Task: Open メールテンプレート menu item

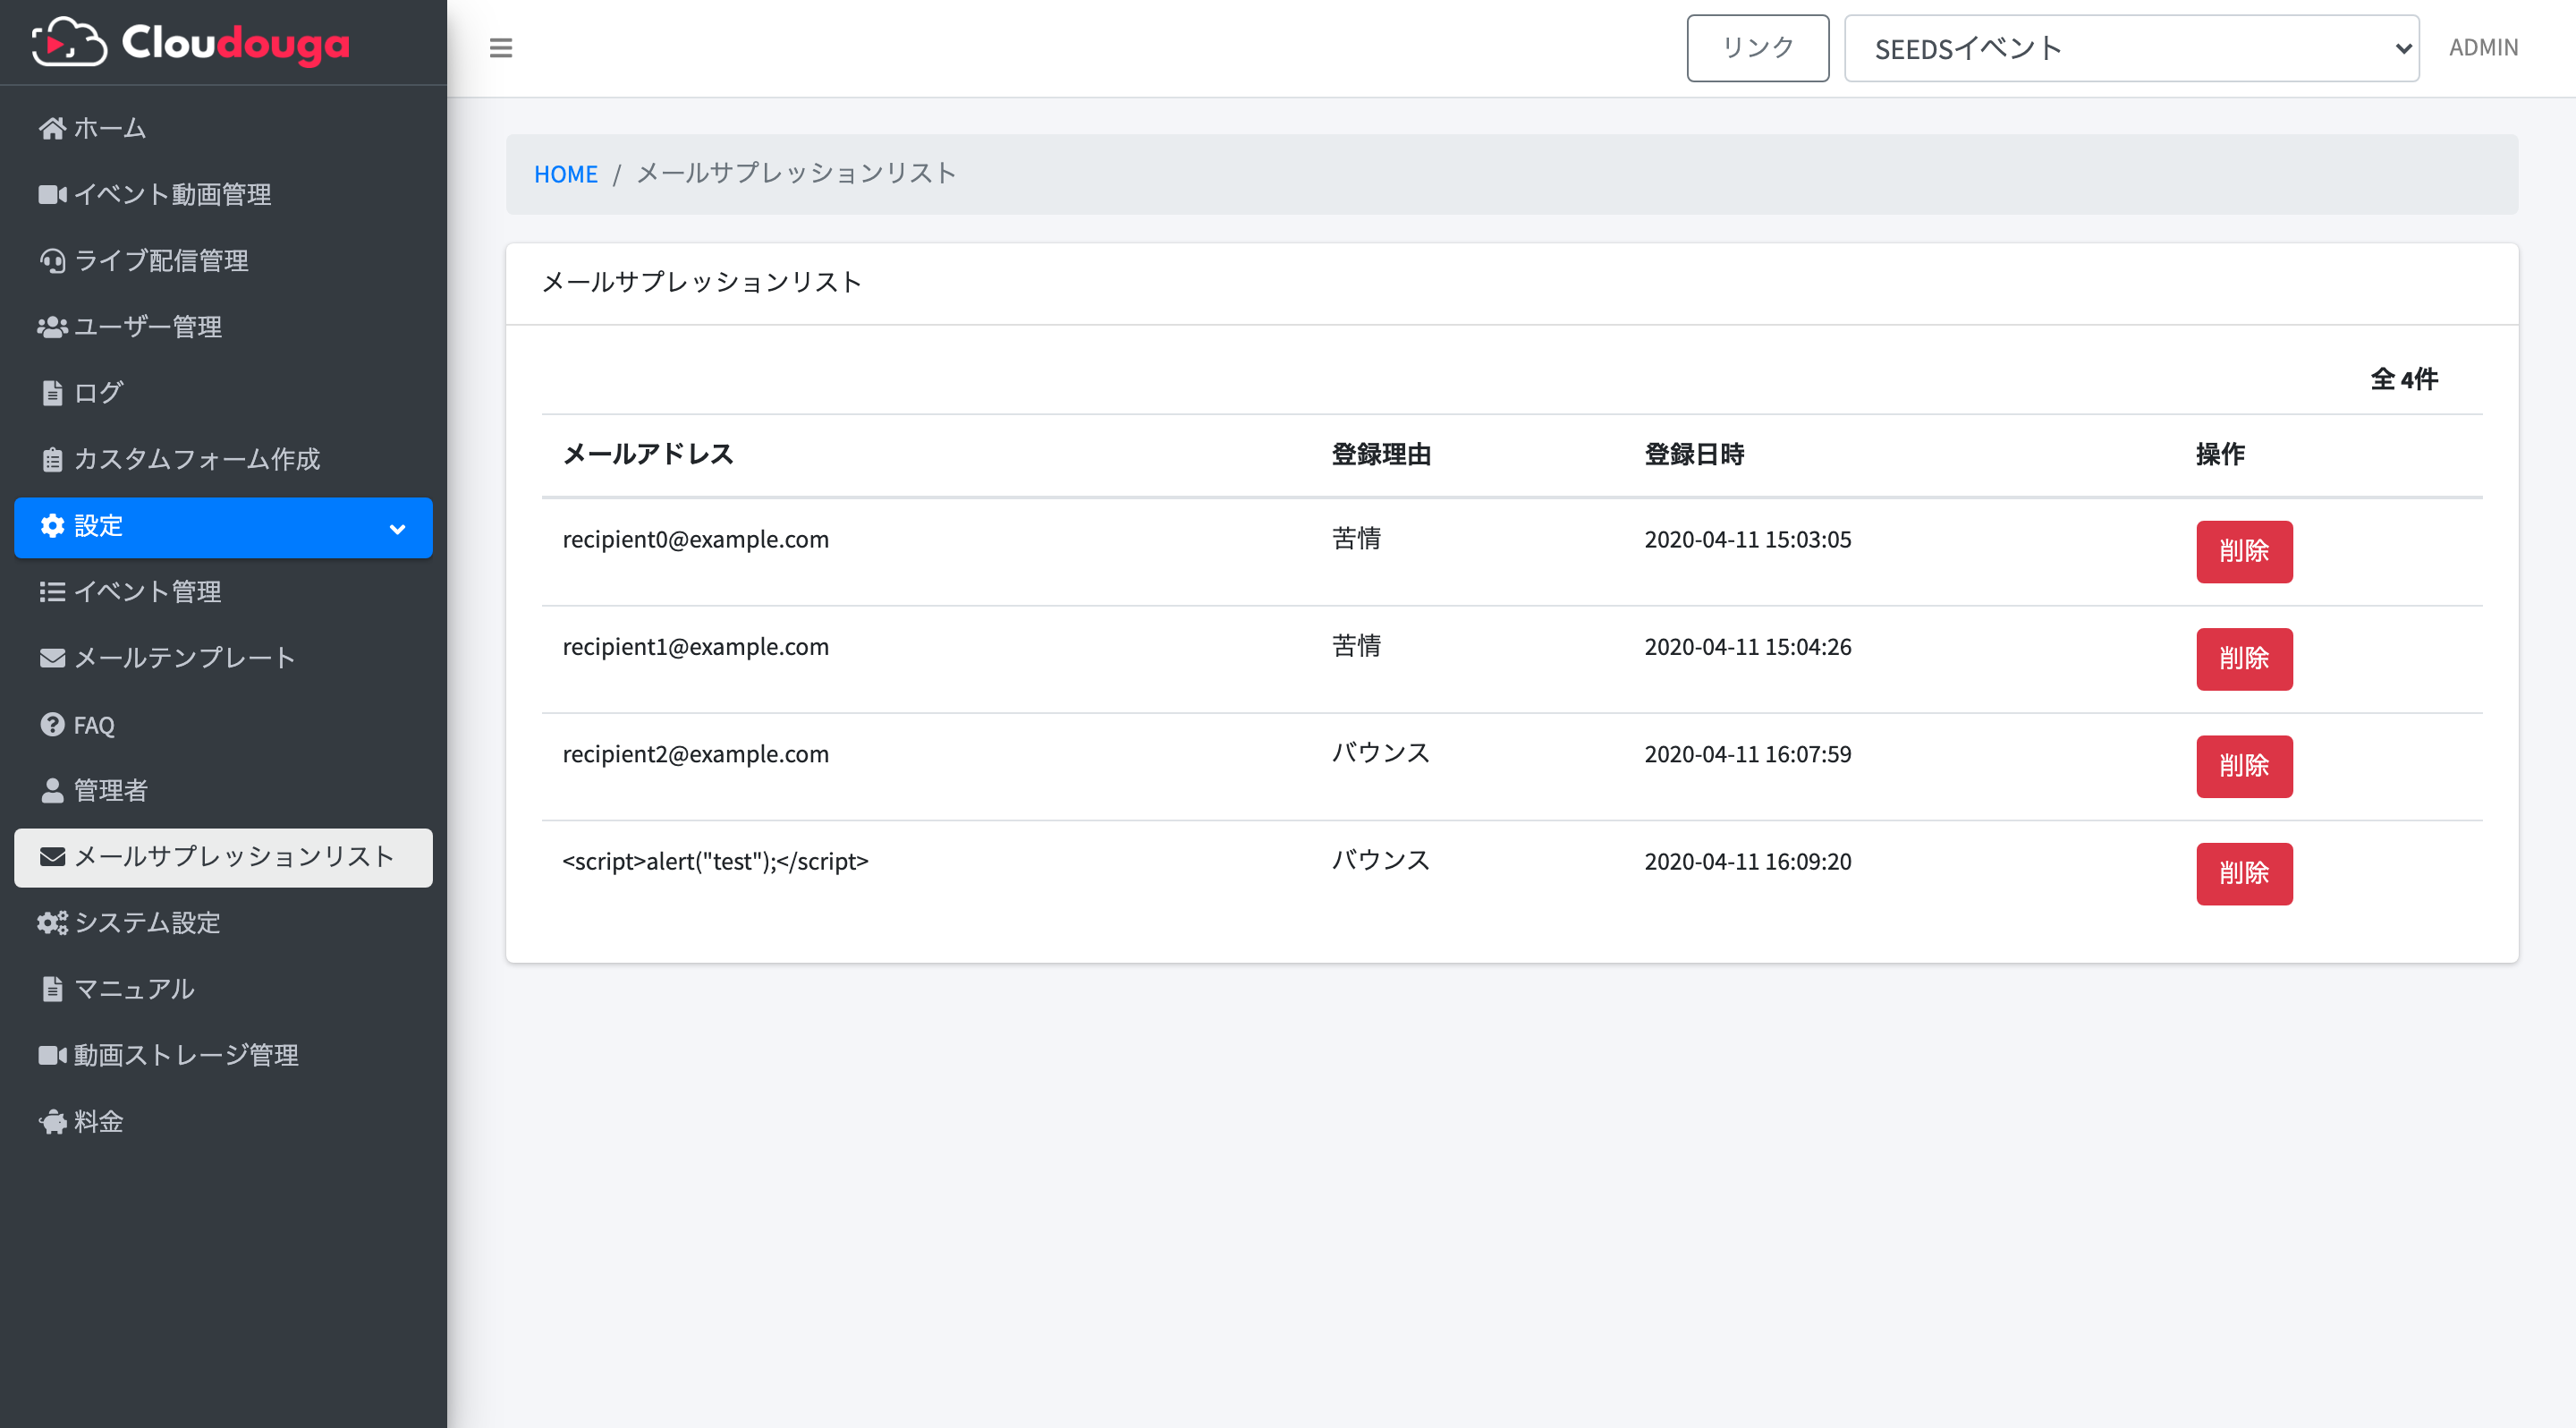Action: tap(223, 657)
